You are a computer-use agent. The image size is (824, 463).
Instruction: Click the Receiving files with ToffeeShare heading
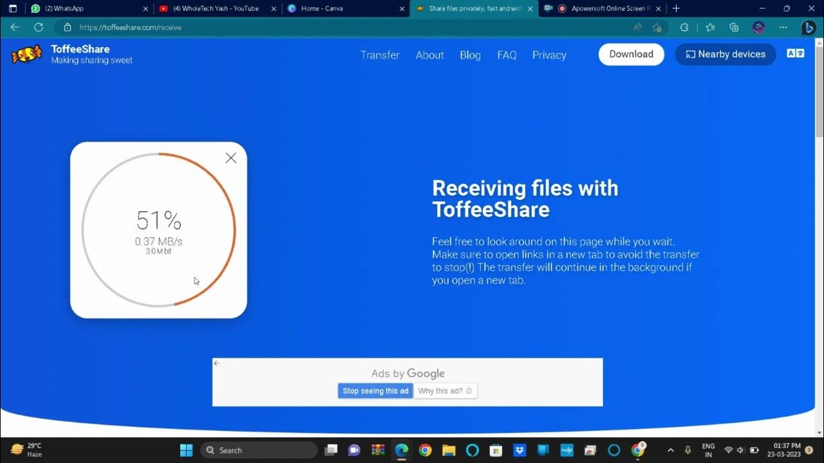(525, 199)
